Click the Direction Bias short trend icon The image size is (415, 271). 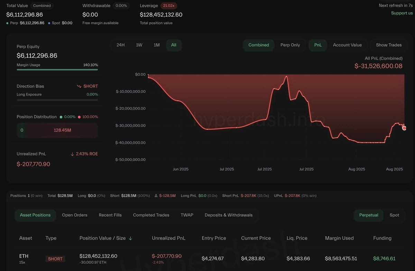coord(79,86)
